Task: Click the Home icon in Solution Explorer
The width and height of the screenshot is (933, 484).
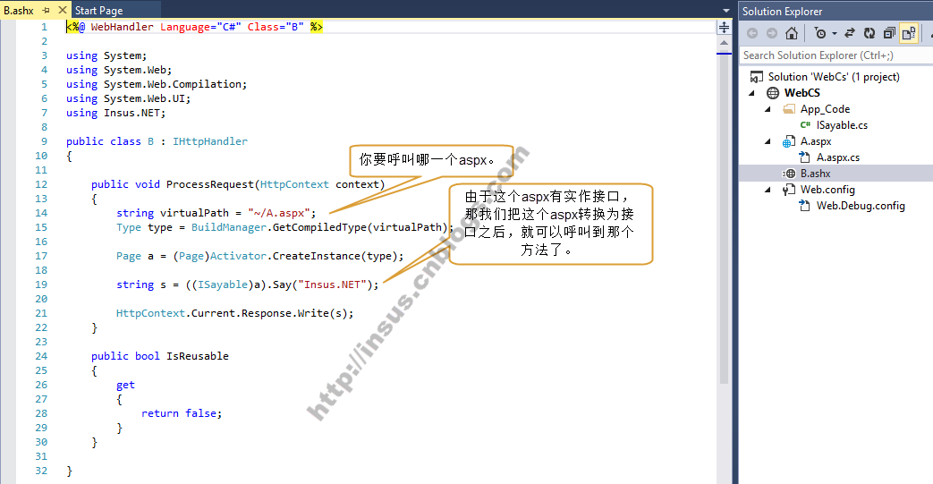Action: tap(792, 34)
